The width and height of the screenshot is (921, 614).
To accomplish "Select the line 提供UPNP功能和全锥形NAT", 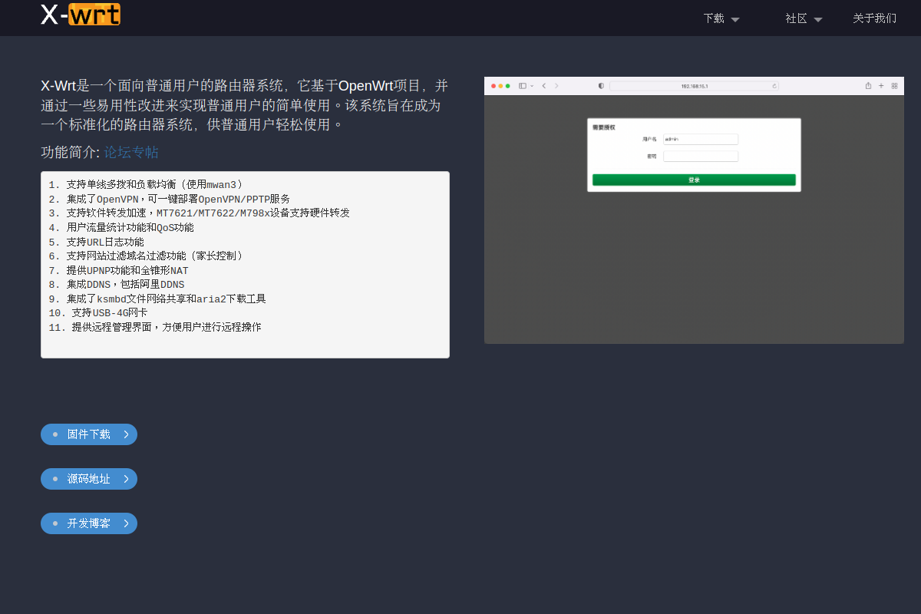I will point(118,270).
